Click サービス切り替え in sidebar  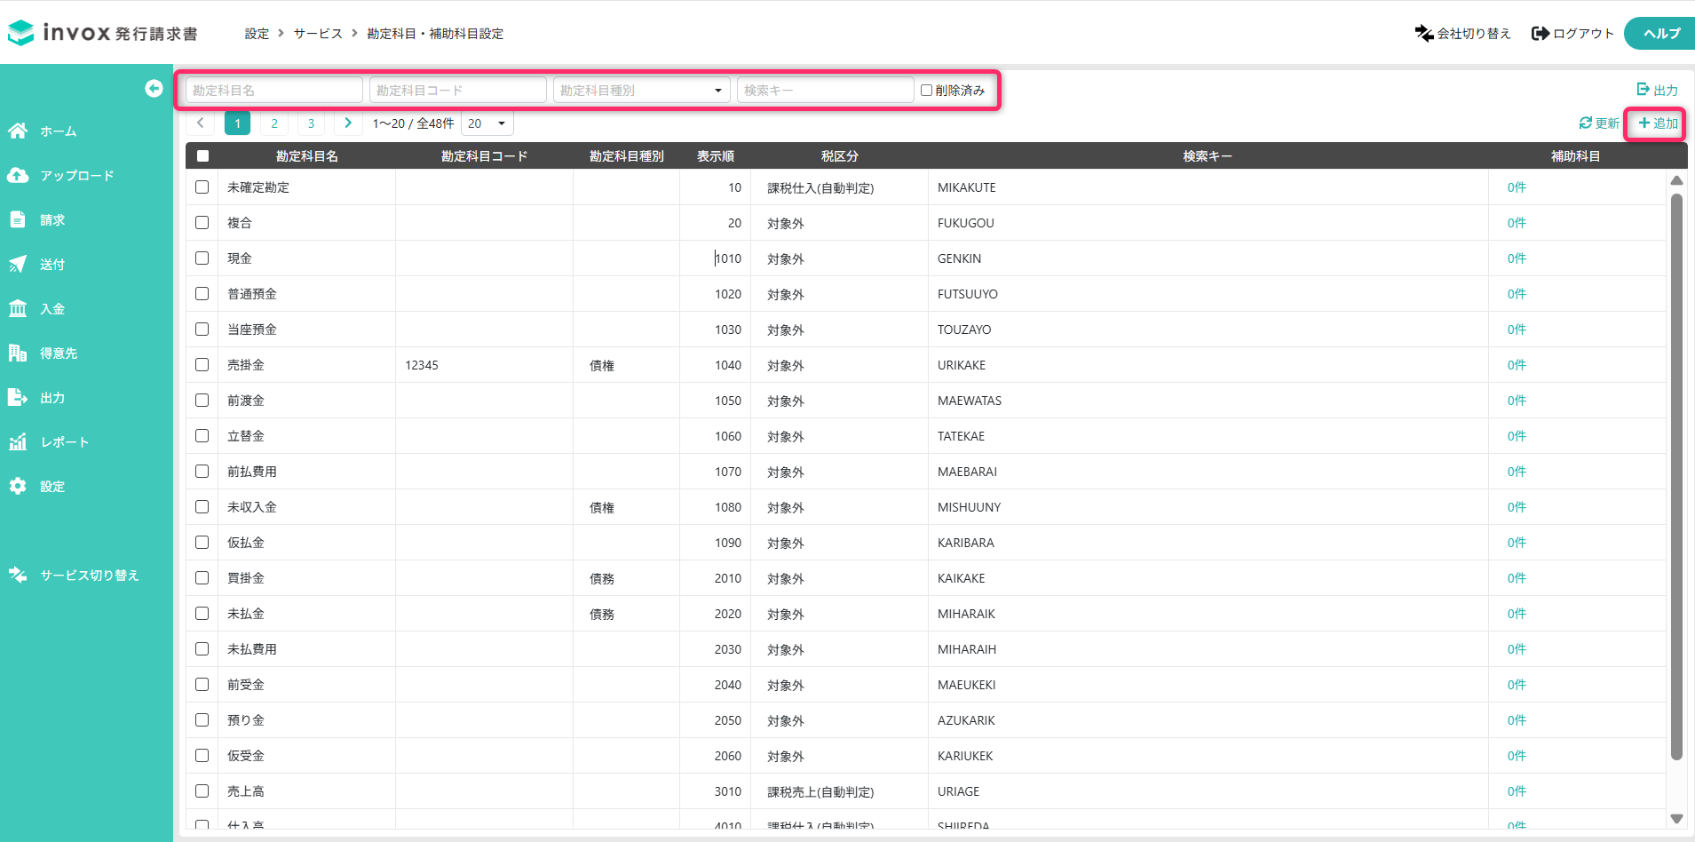click(74, 576)
